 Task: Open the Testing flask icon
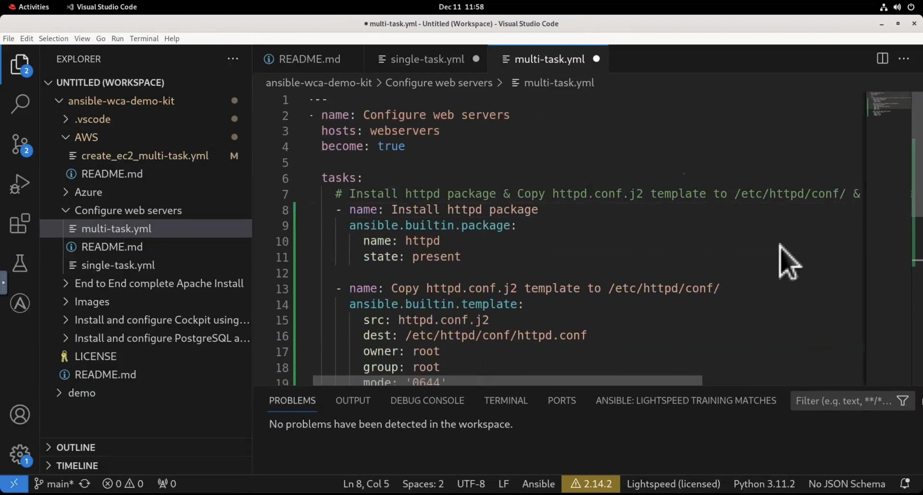coord(20,263)
